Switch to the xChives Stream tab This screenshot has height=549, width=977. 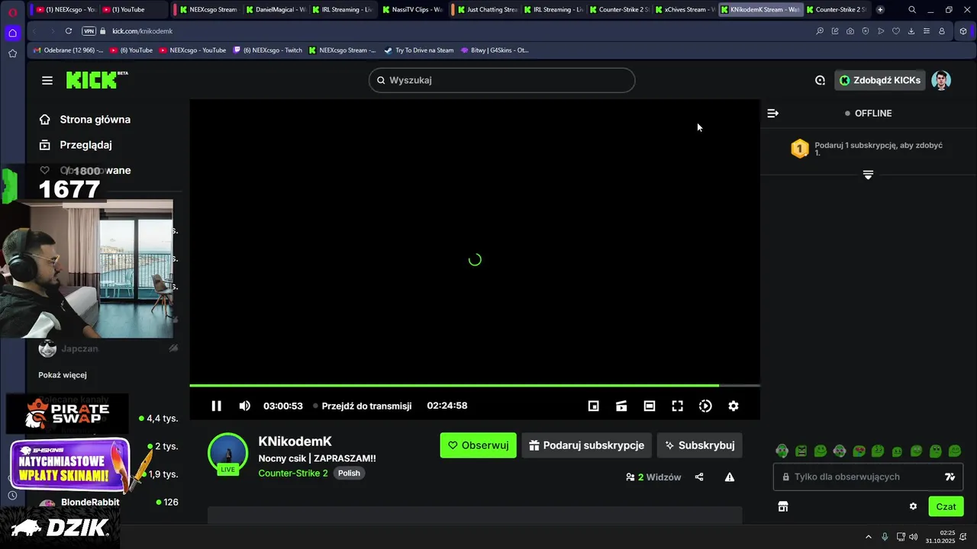[685, 10]
